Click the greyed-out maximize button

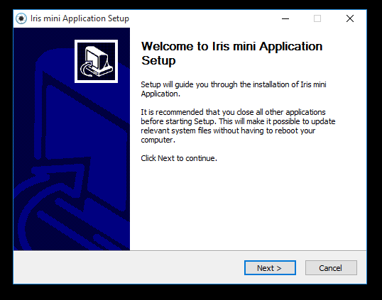click(317, 18)
